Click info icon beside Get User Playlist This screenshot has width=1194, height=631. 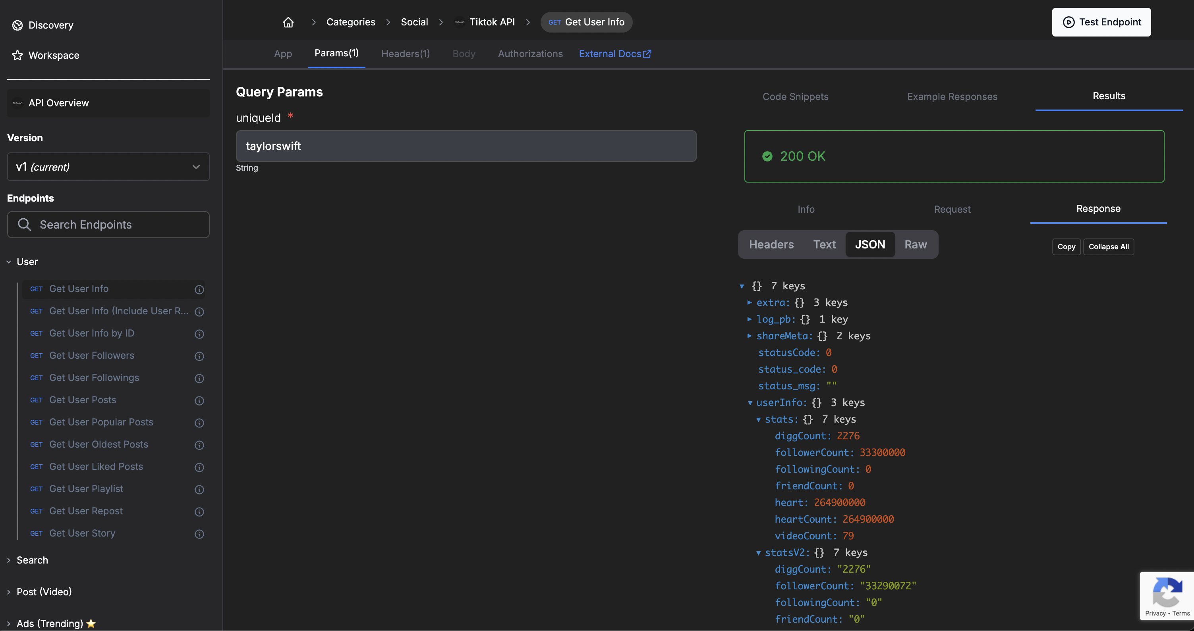[x=199, y=489]
